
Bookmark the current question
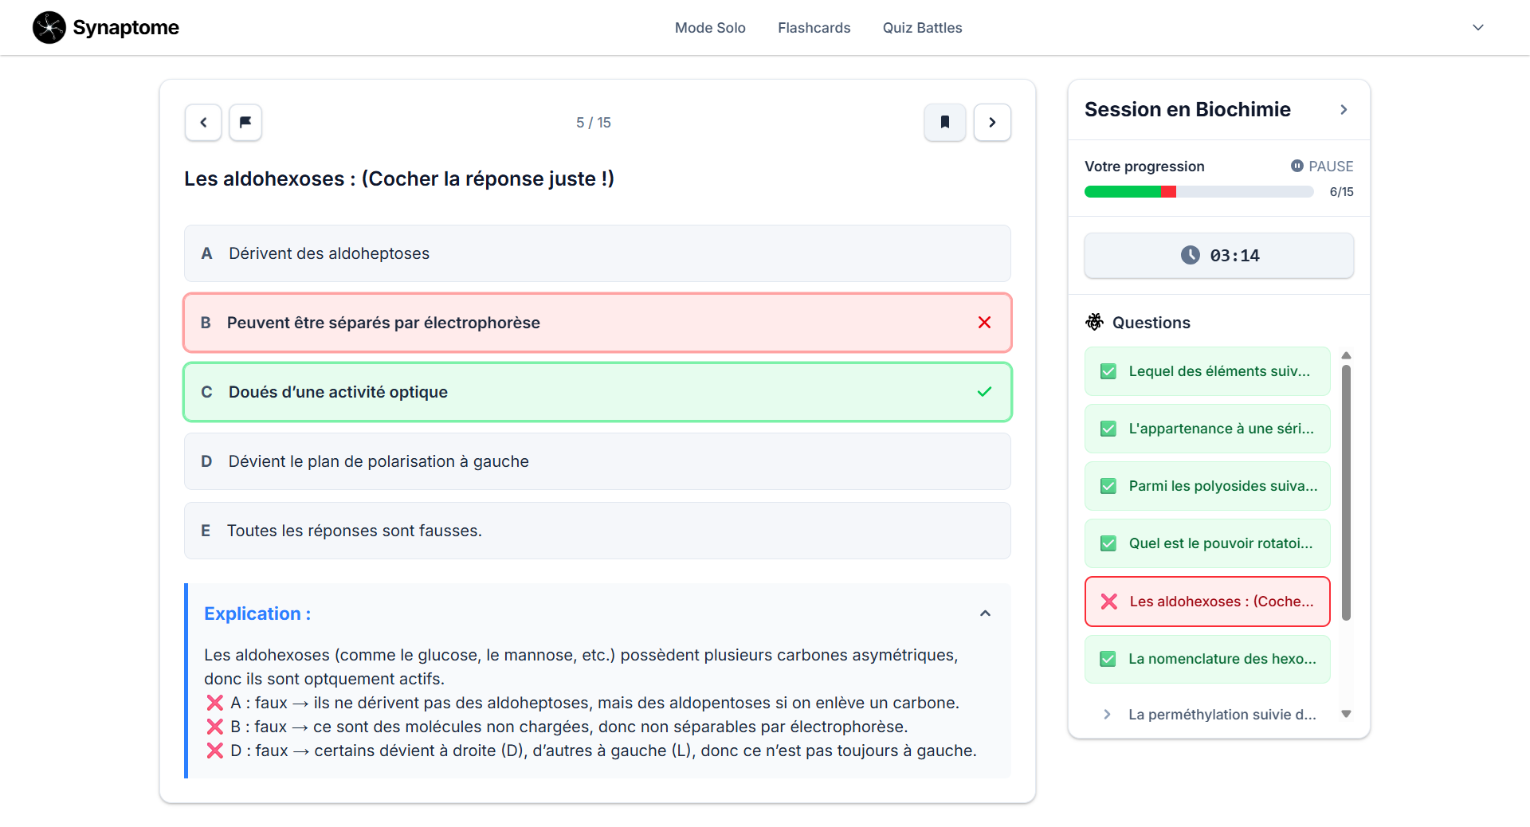[x=944, y=123]
